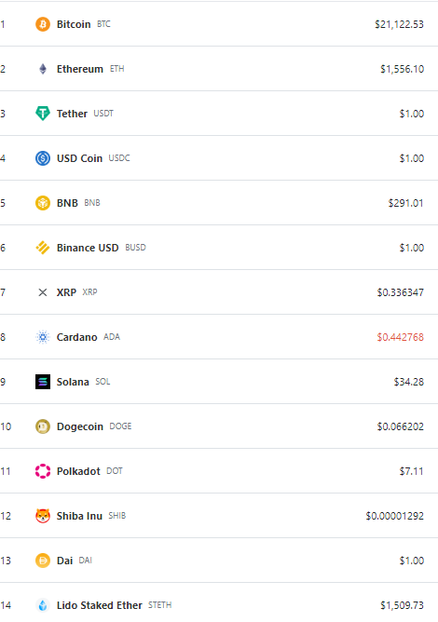Click the Cardano dotted logo icon
This screenshot has width=438, height=622.
coord(43,337)
